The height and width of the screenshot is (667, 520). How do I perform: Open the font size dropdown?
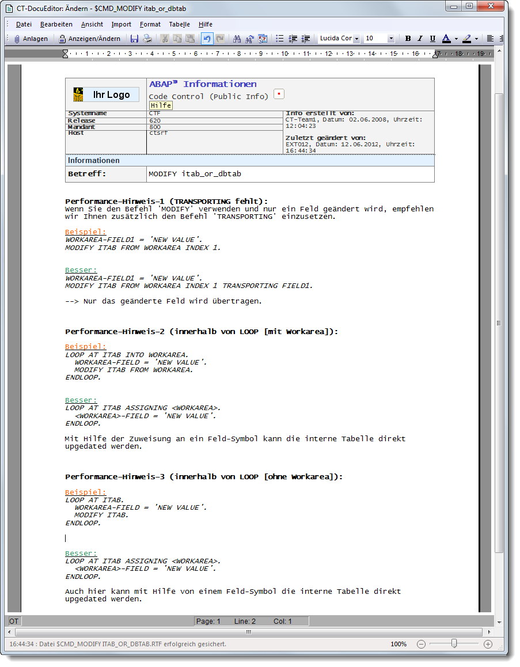click(x=391, y=39)
